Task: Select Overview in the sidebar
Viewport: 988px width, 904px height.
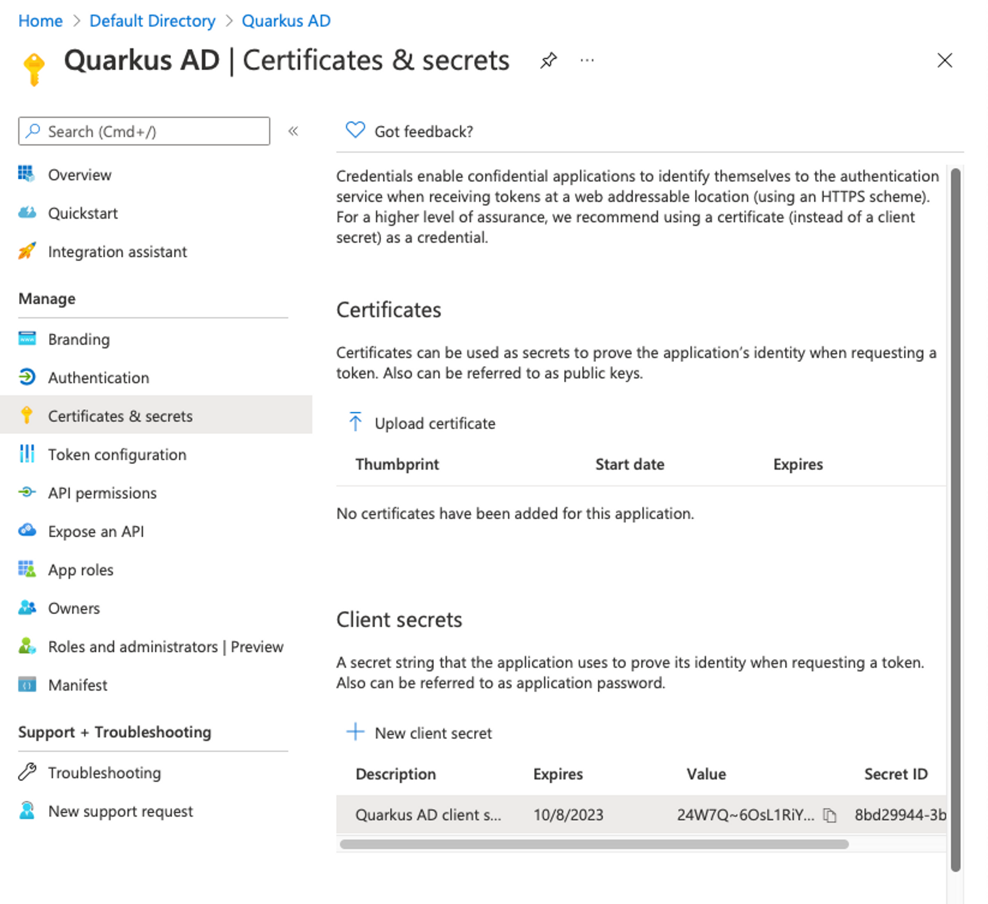Action: tap(79, 175)
